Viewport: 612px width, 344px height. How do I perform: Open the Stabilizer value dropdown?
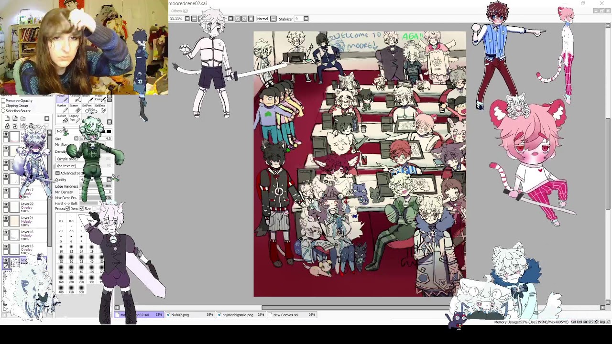(306, 19)
